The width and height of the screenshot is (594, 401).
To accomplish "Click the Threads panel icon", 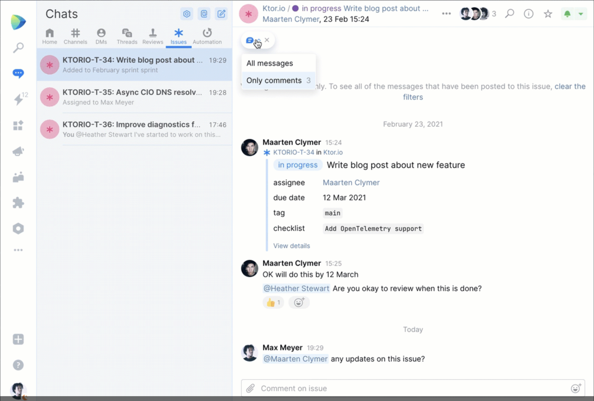I will tap(127, 36).
